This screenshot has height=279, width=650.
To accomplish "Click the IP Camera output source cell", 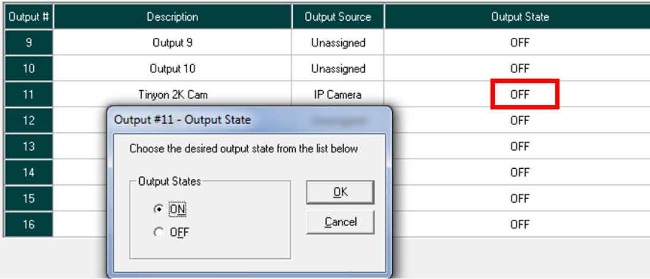I will click(337, 95).
